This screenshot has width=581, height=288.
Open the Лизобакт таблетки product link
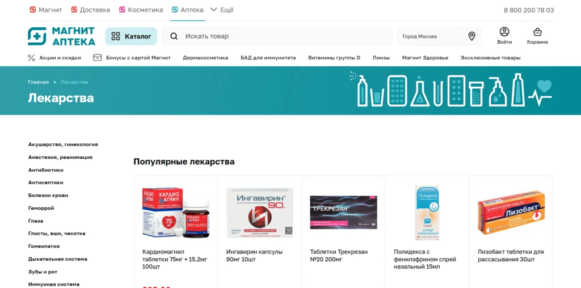(511, 256)
